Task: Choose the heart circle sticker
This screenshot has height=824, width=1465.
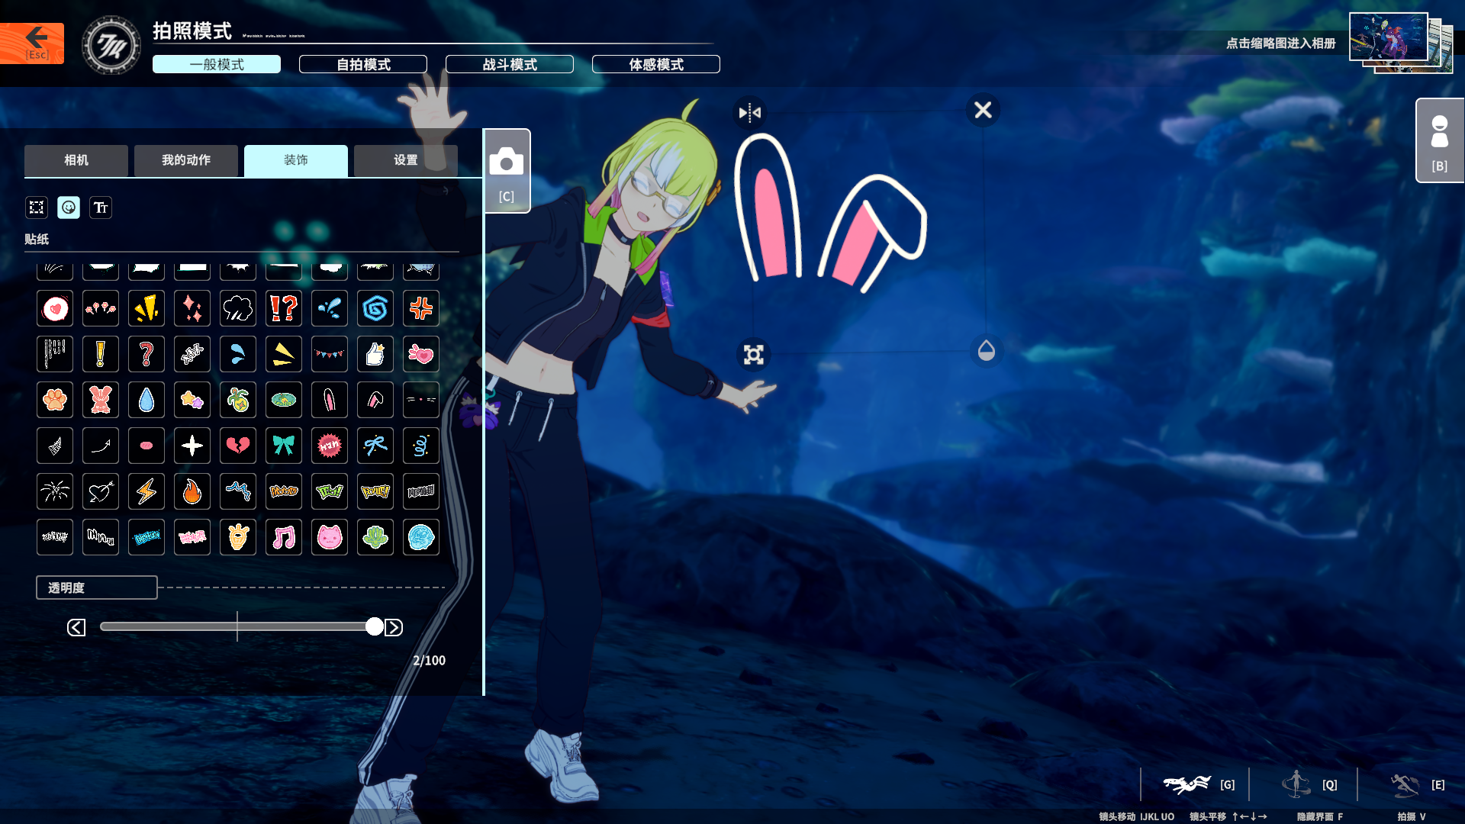Action: 55,308
